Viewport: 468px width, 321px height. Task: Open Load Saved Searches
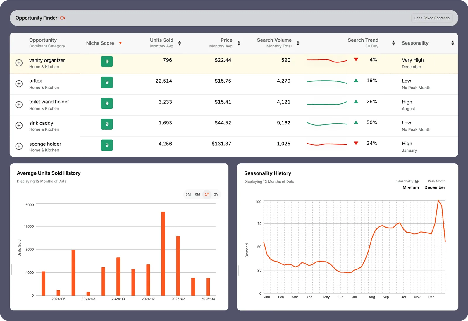point(432,18)
